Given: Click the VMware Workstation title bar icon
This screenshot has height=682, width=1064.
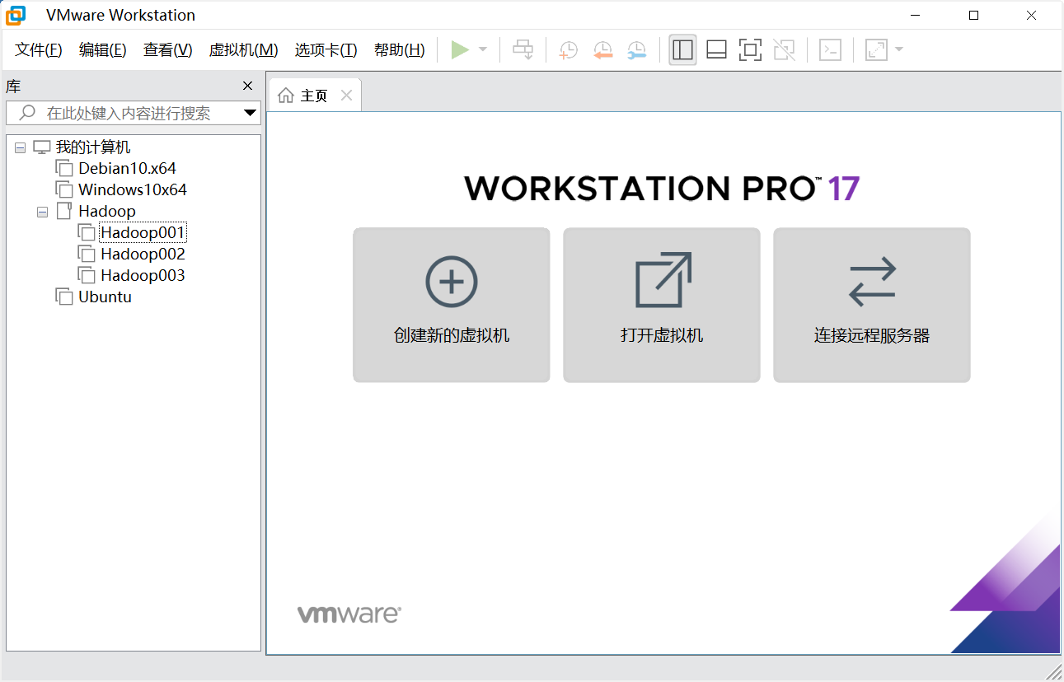Looking at the screenshot, I should 16,15.
